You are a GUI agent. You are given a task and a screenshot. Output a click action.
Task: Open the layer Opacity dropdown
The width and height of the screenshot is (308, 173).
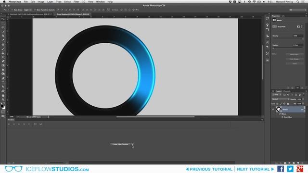303,99
